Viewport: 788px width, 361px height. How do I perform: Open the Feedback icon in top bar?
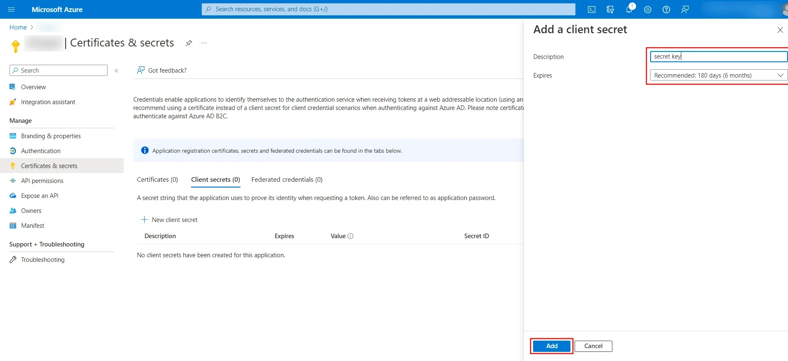[x=685, y=10]
